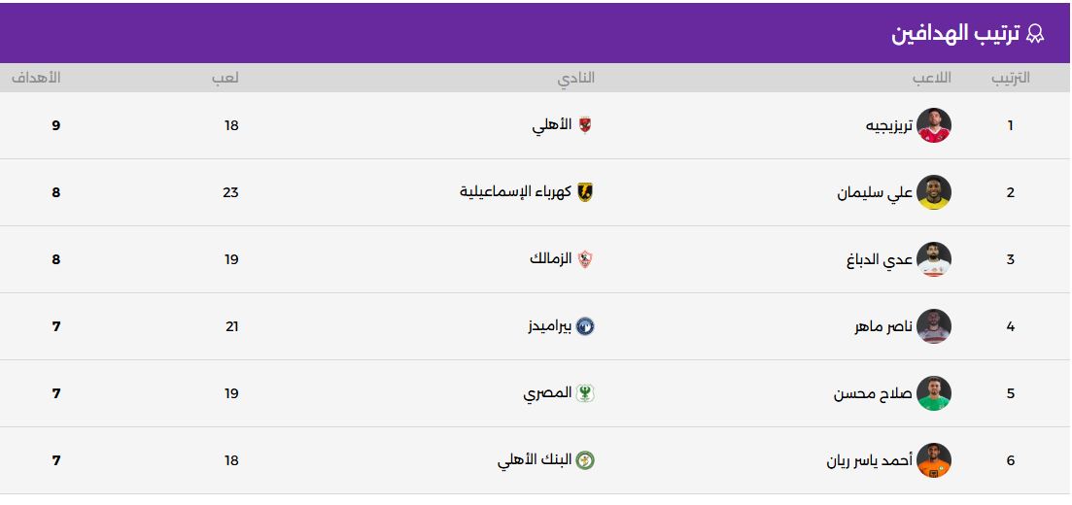Screen dimensions: 1072x505
Task: Click the player name تريزيجيه
Action: click(888, 125)
